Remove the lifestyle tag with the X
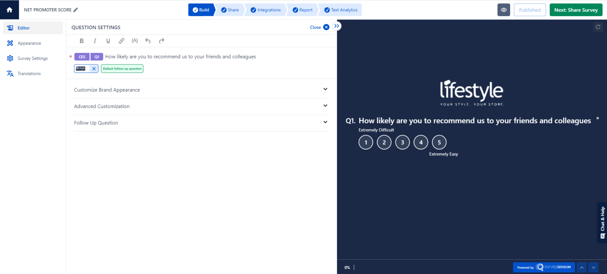Screen dimensions: 607x274 (94, 68)
